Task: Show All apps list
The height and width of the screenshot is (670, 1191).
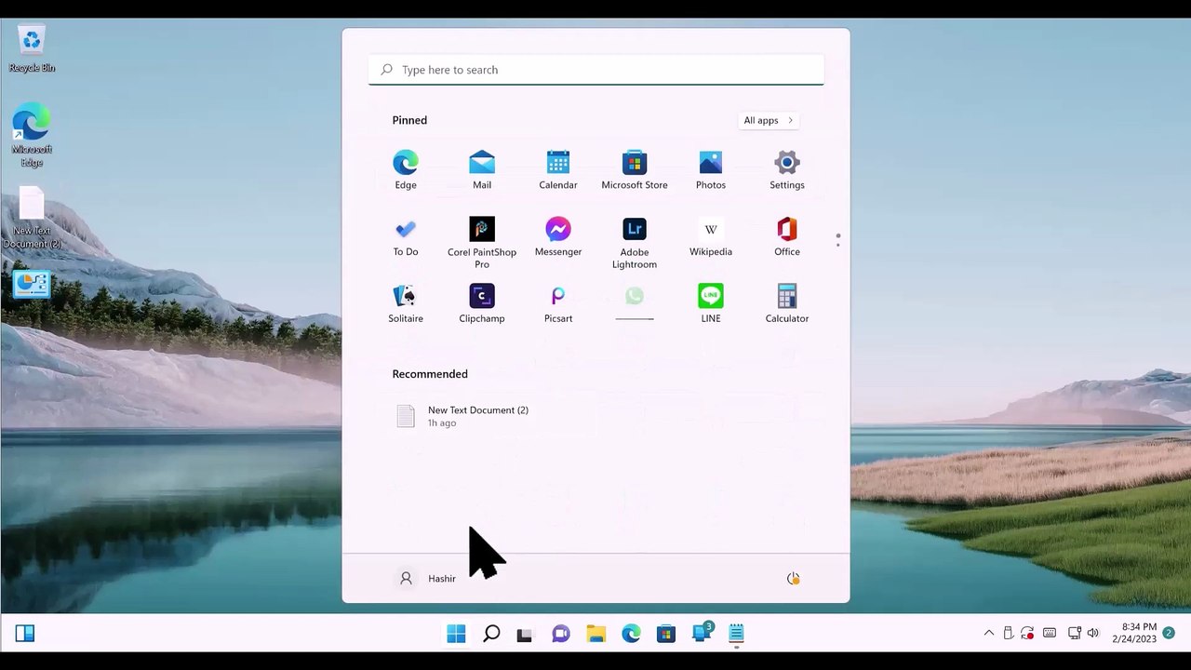Action: tap(769, 120)
